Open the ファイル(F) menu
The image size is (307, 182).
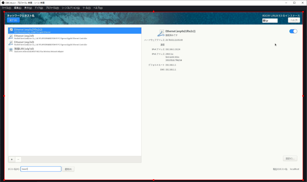(x=6, y=8)
